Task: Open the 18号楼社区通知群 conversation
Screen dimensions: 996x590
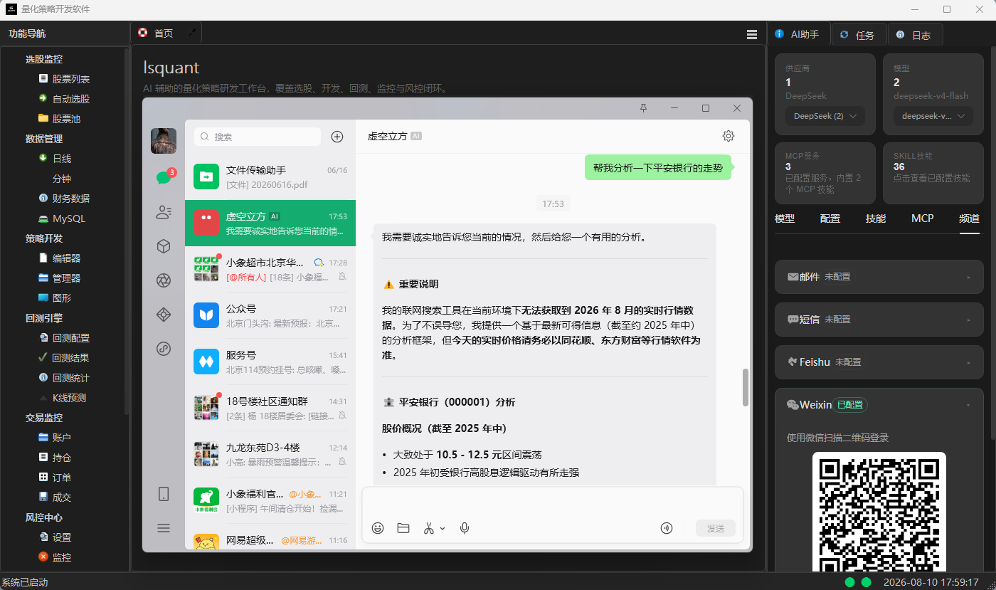Action: [x=270, y=408]
